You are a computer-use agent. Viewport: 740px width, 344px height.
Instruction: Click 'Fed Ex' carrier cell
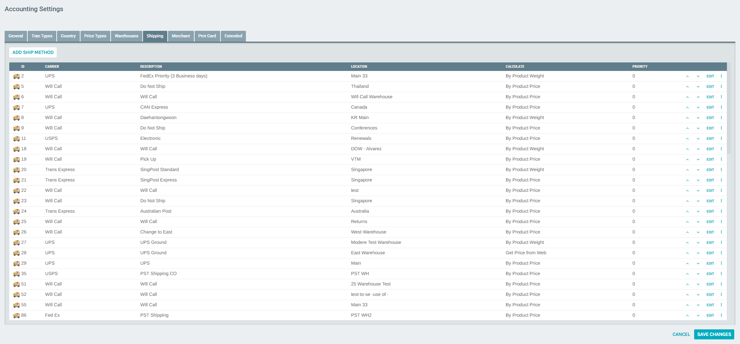coord(52,315)
